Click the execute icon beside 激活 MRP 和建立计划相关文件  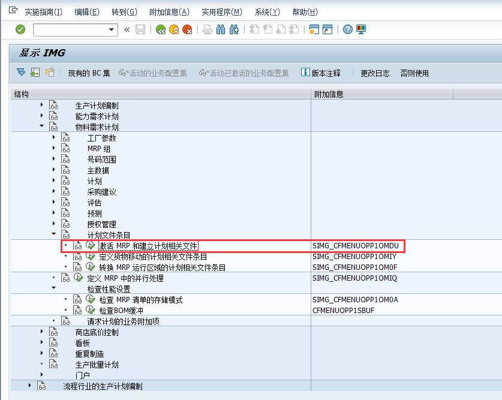click(91, 245)
